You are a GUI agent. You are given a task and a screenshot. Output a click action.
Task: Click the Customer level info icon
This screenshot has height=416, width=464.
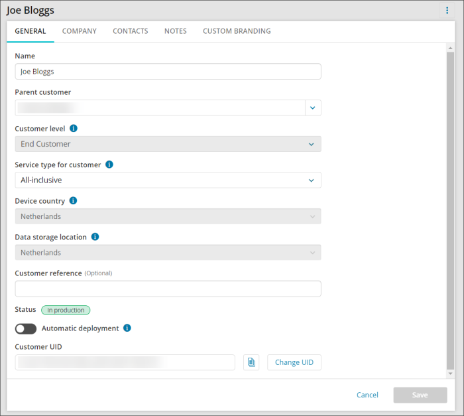tap(74, 129)
